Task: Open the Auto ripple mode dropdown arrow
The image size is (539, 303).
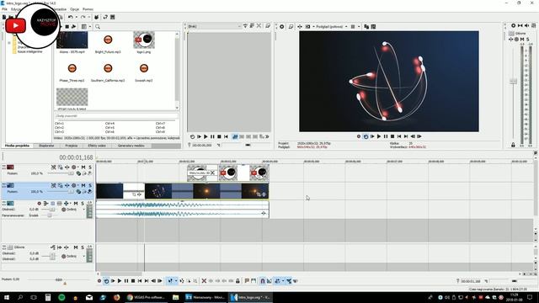Action: (x=283, y=281)
